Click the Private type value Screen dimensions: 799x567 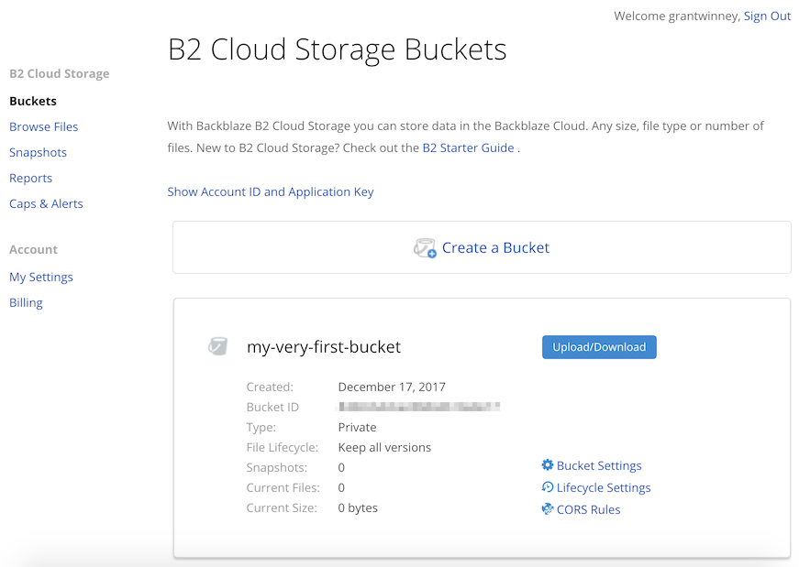click(x=357, y=427)
